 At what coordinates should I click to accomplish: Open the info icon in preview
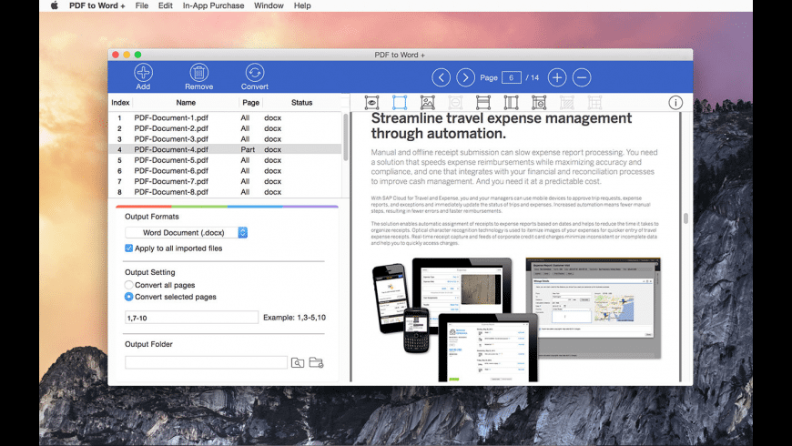tap(675, 103)
